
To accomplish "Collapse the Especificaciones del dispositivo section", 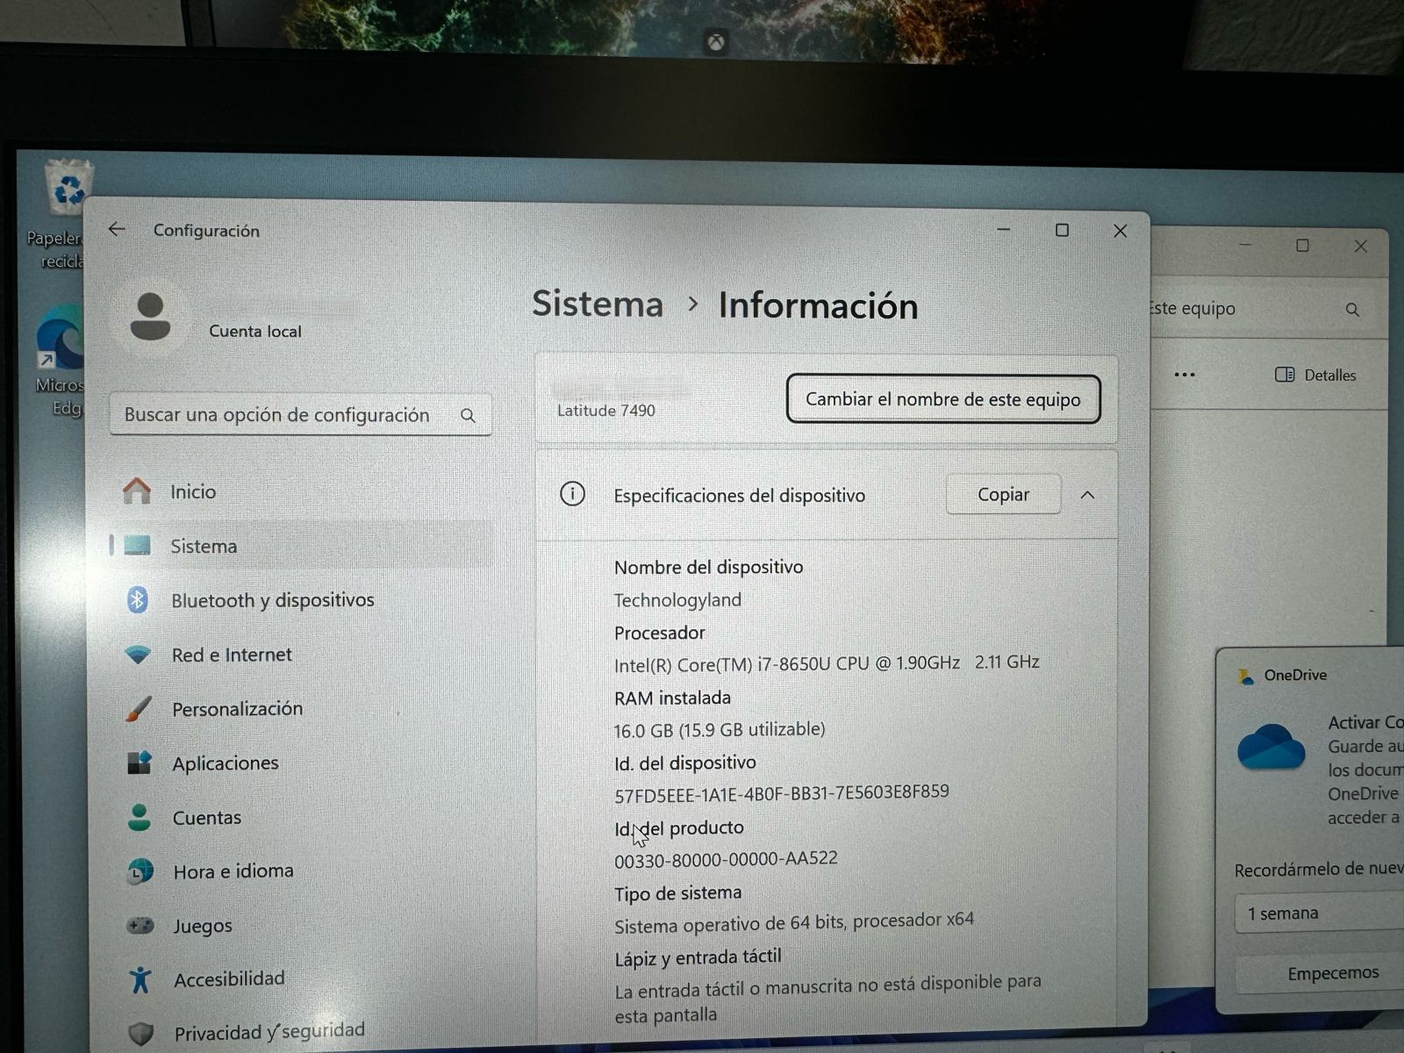I will 1087,495.
